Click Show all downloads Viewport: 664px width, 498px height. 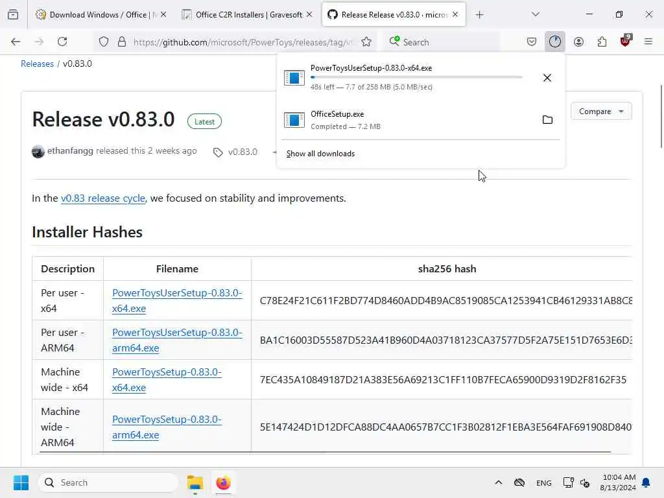pyautogui.click(x=320, y=154)
